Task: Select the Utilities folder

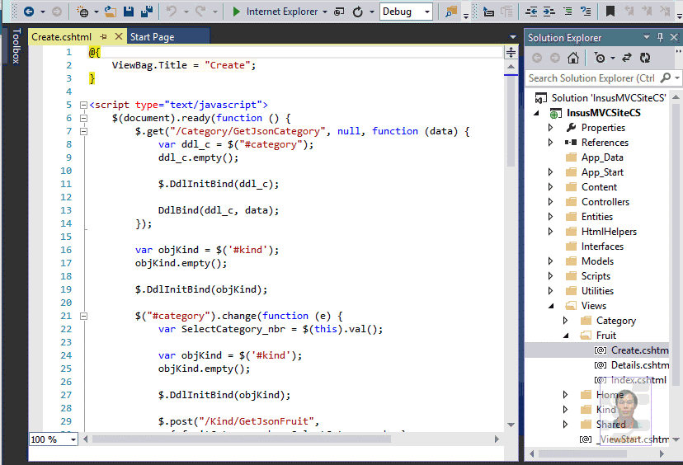Action: (x=597, y=291)
